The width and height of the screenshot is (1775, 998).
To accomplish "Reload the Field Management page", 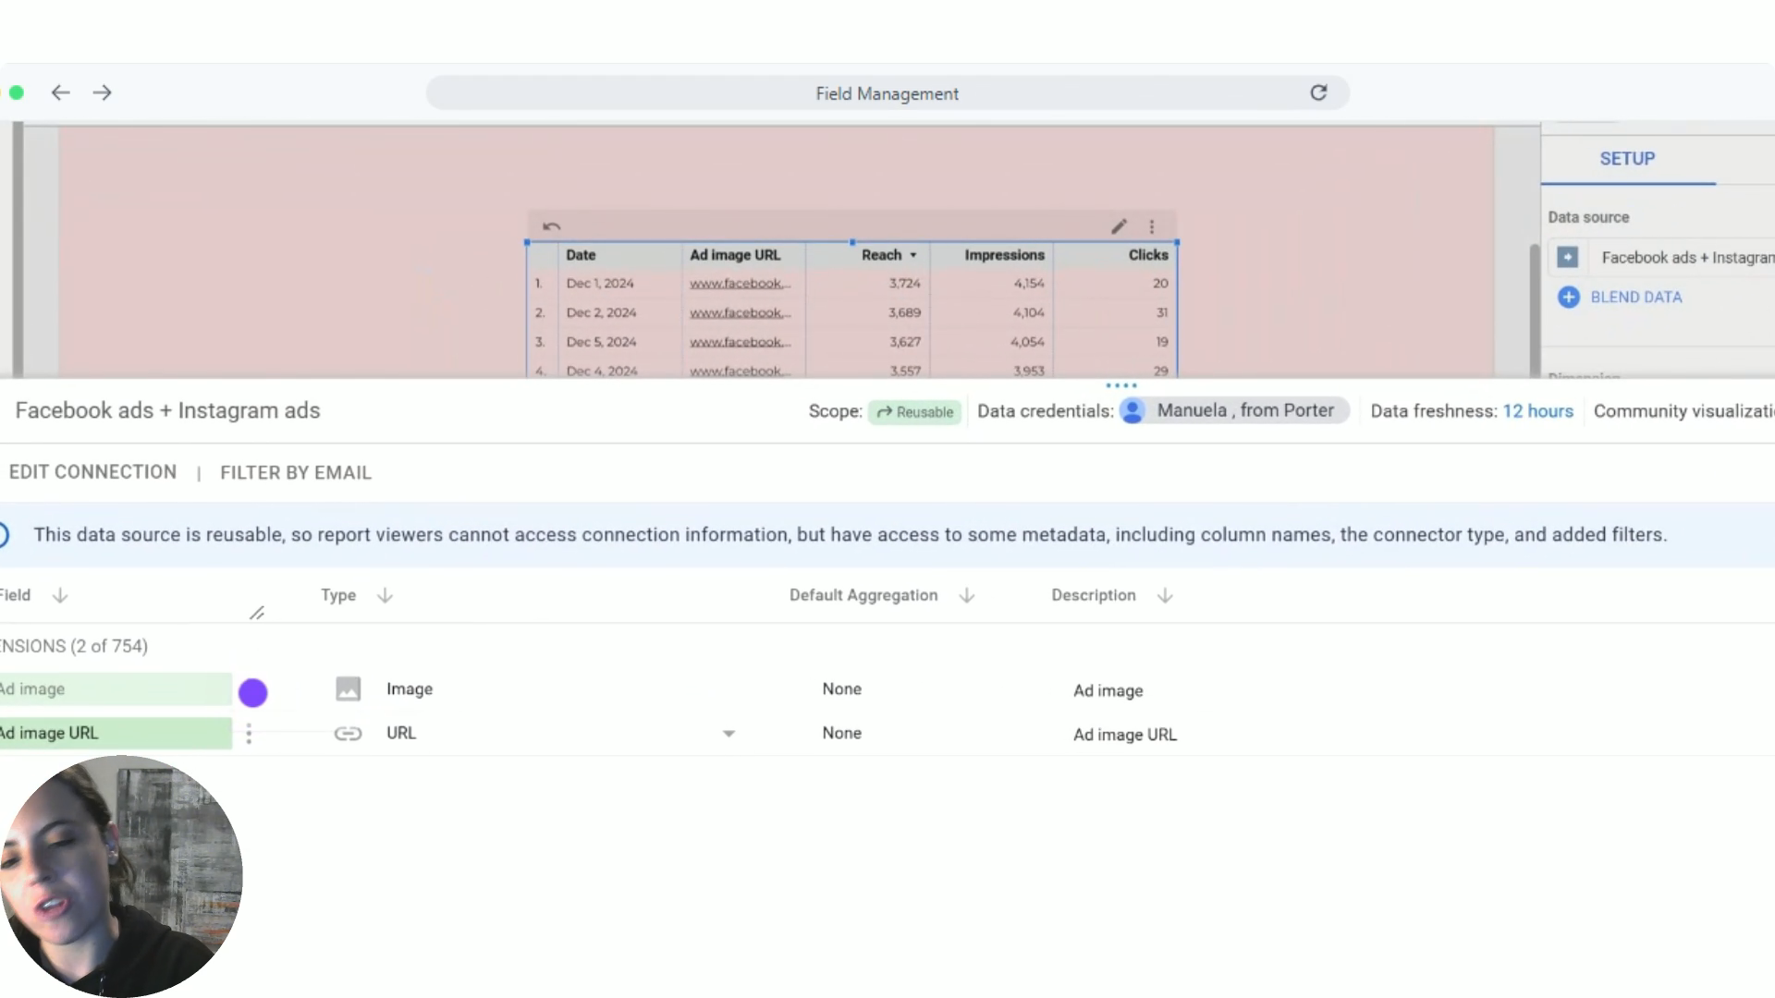I will [1318, 92].
